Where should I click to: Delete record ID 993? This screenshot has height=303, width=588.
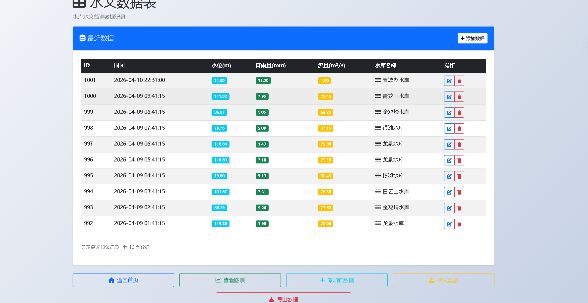(x=459, y=208)
